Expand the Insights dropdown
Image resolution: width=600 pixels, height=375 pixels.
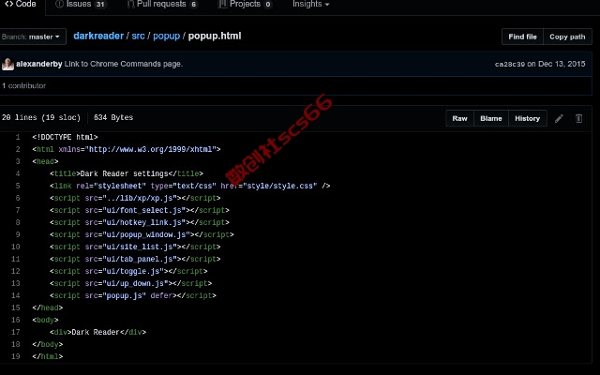[310, 4]
